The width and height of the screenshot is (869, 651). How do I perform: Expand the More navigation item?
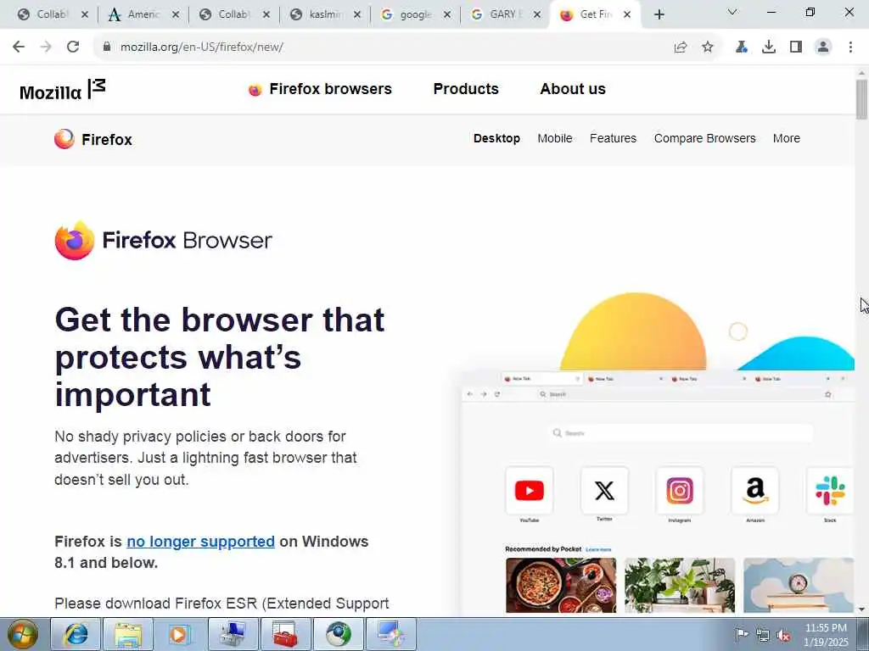[787, 138]
